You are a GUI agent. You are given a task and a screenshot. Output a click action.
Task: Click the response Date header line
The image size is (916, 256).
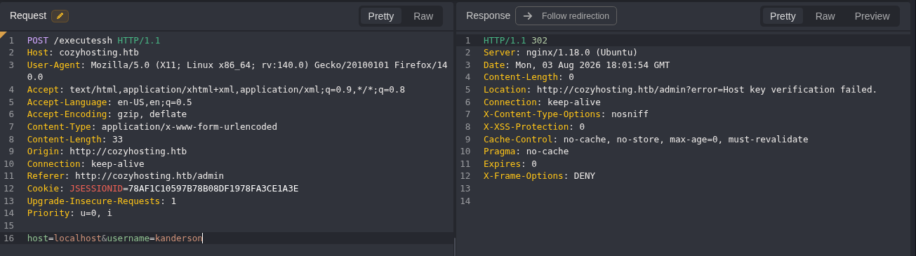576,65
